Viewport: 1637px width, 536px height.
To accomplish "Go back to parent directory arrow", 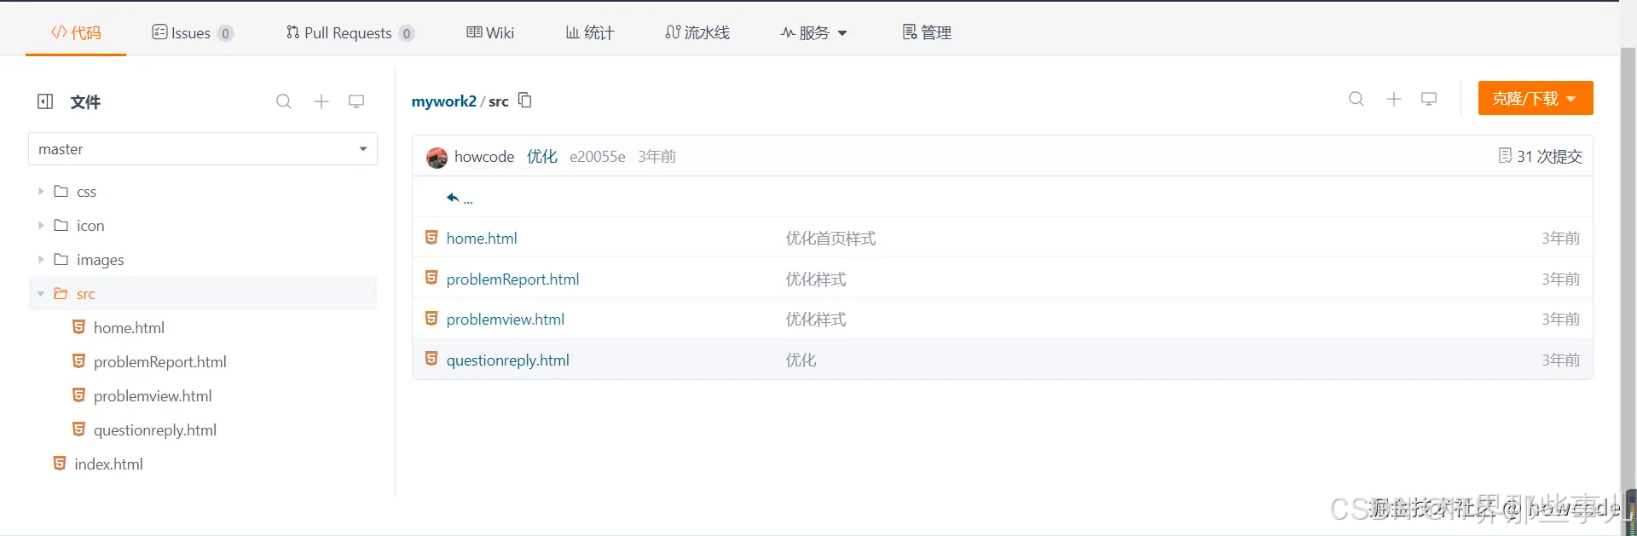I will tap(453, 198).
